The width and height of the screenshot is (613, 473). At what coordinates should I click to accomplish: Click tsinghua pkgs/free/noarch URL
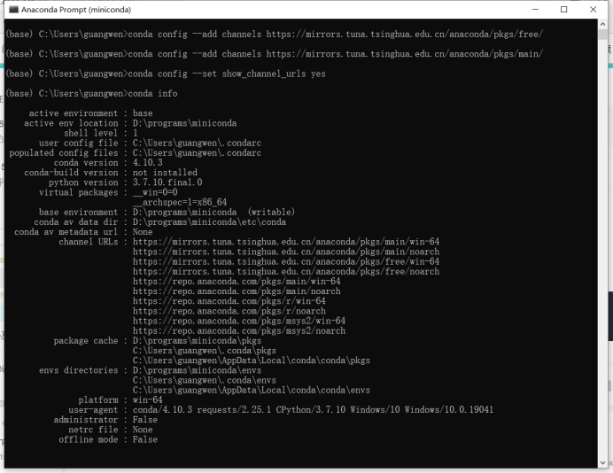coord(286,271)
